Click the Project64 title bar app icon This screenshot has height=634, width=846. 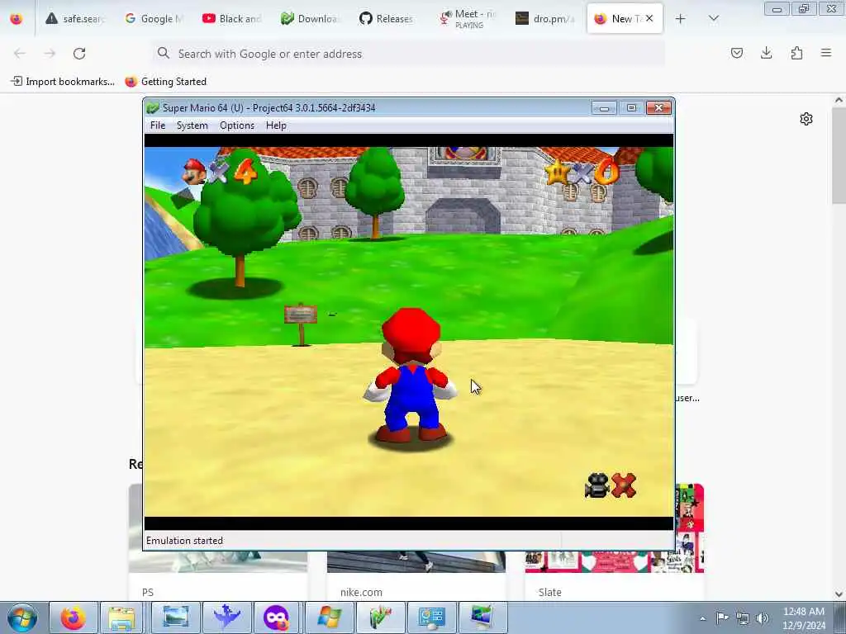pos(153,108)
